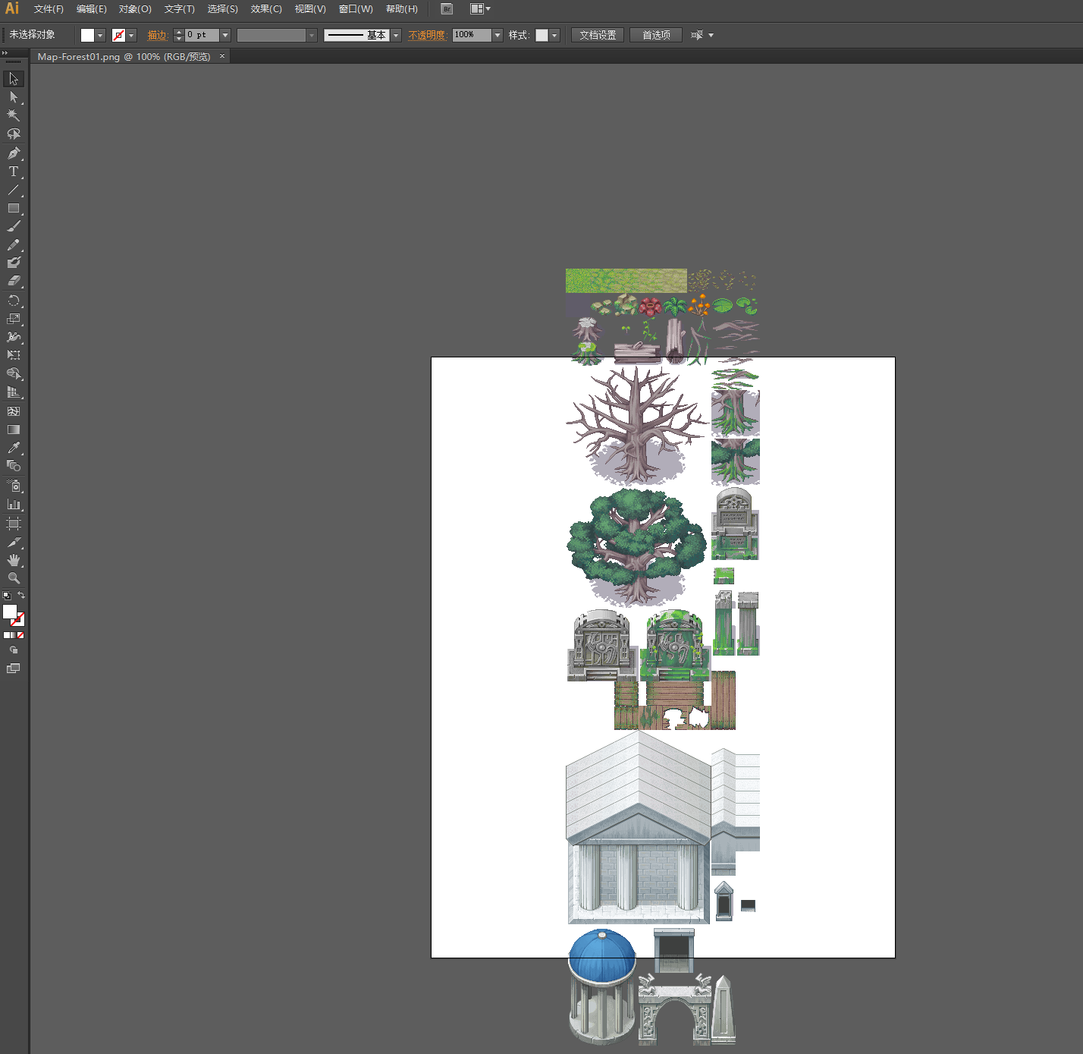
Task: Activate the Symbol Sprayer tool
Action: tap(14, 486)
